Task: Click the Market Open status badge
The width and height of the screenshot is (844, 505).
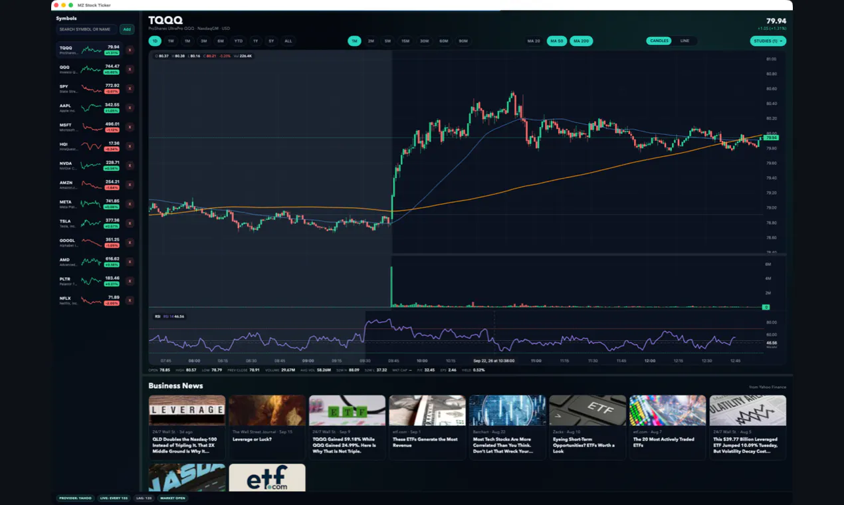Action: pos(173,498)
